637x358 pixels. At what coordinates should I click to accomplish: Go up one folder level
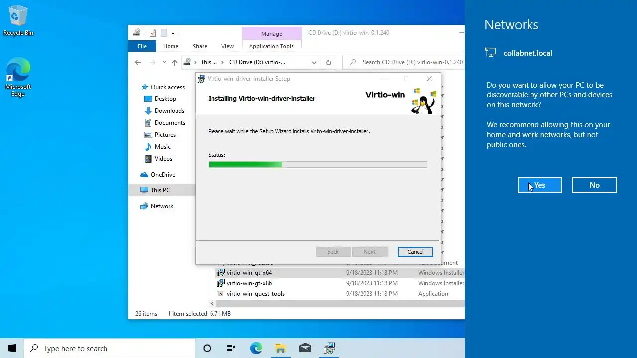click(174, 62)
